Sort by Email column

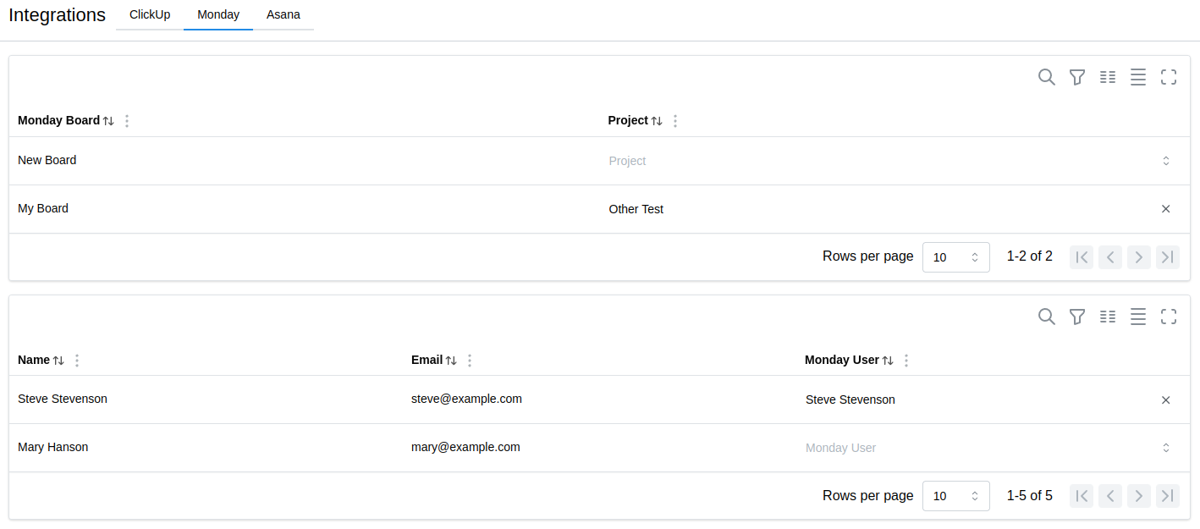(x=451, y=361)
